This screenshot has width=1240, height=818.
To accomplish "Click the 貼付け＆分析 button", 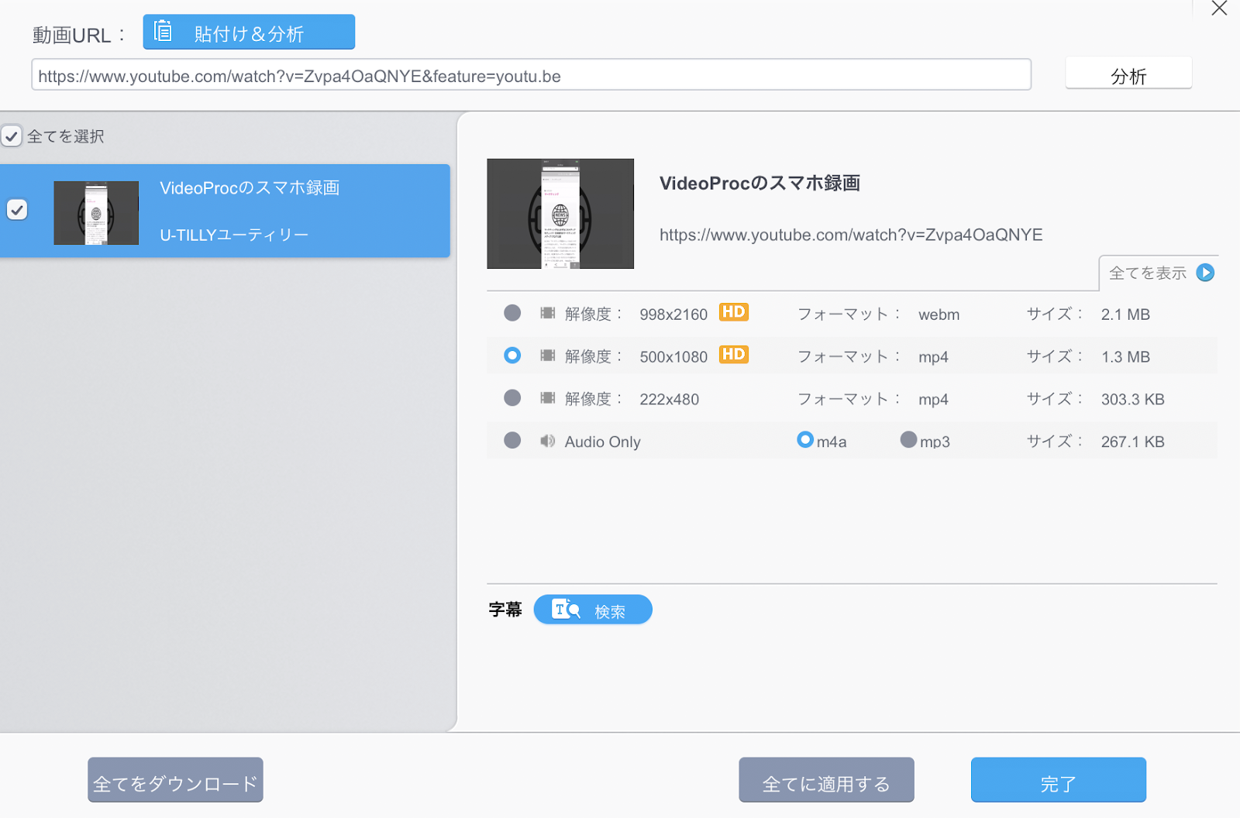I will pyautogui.click(x=249, y=32).
